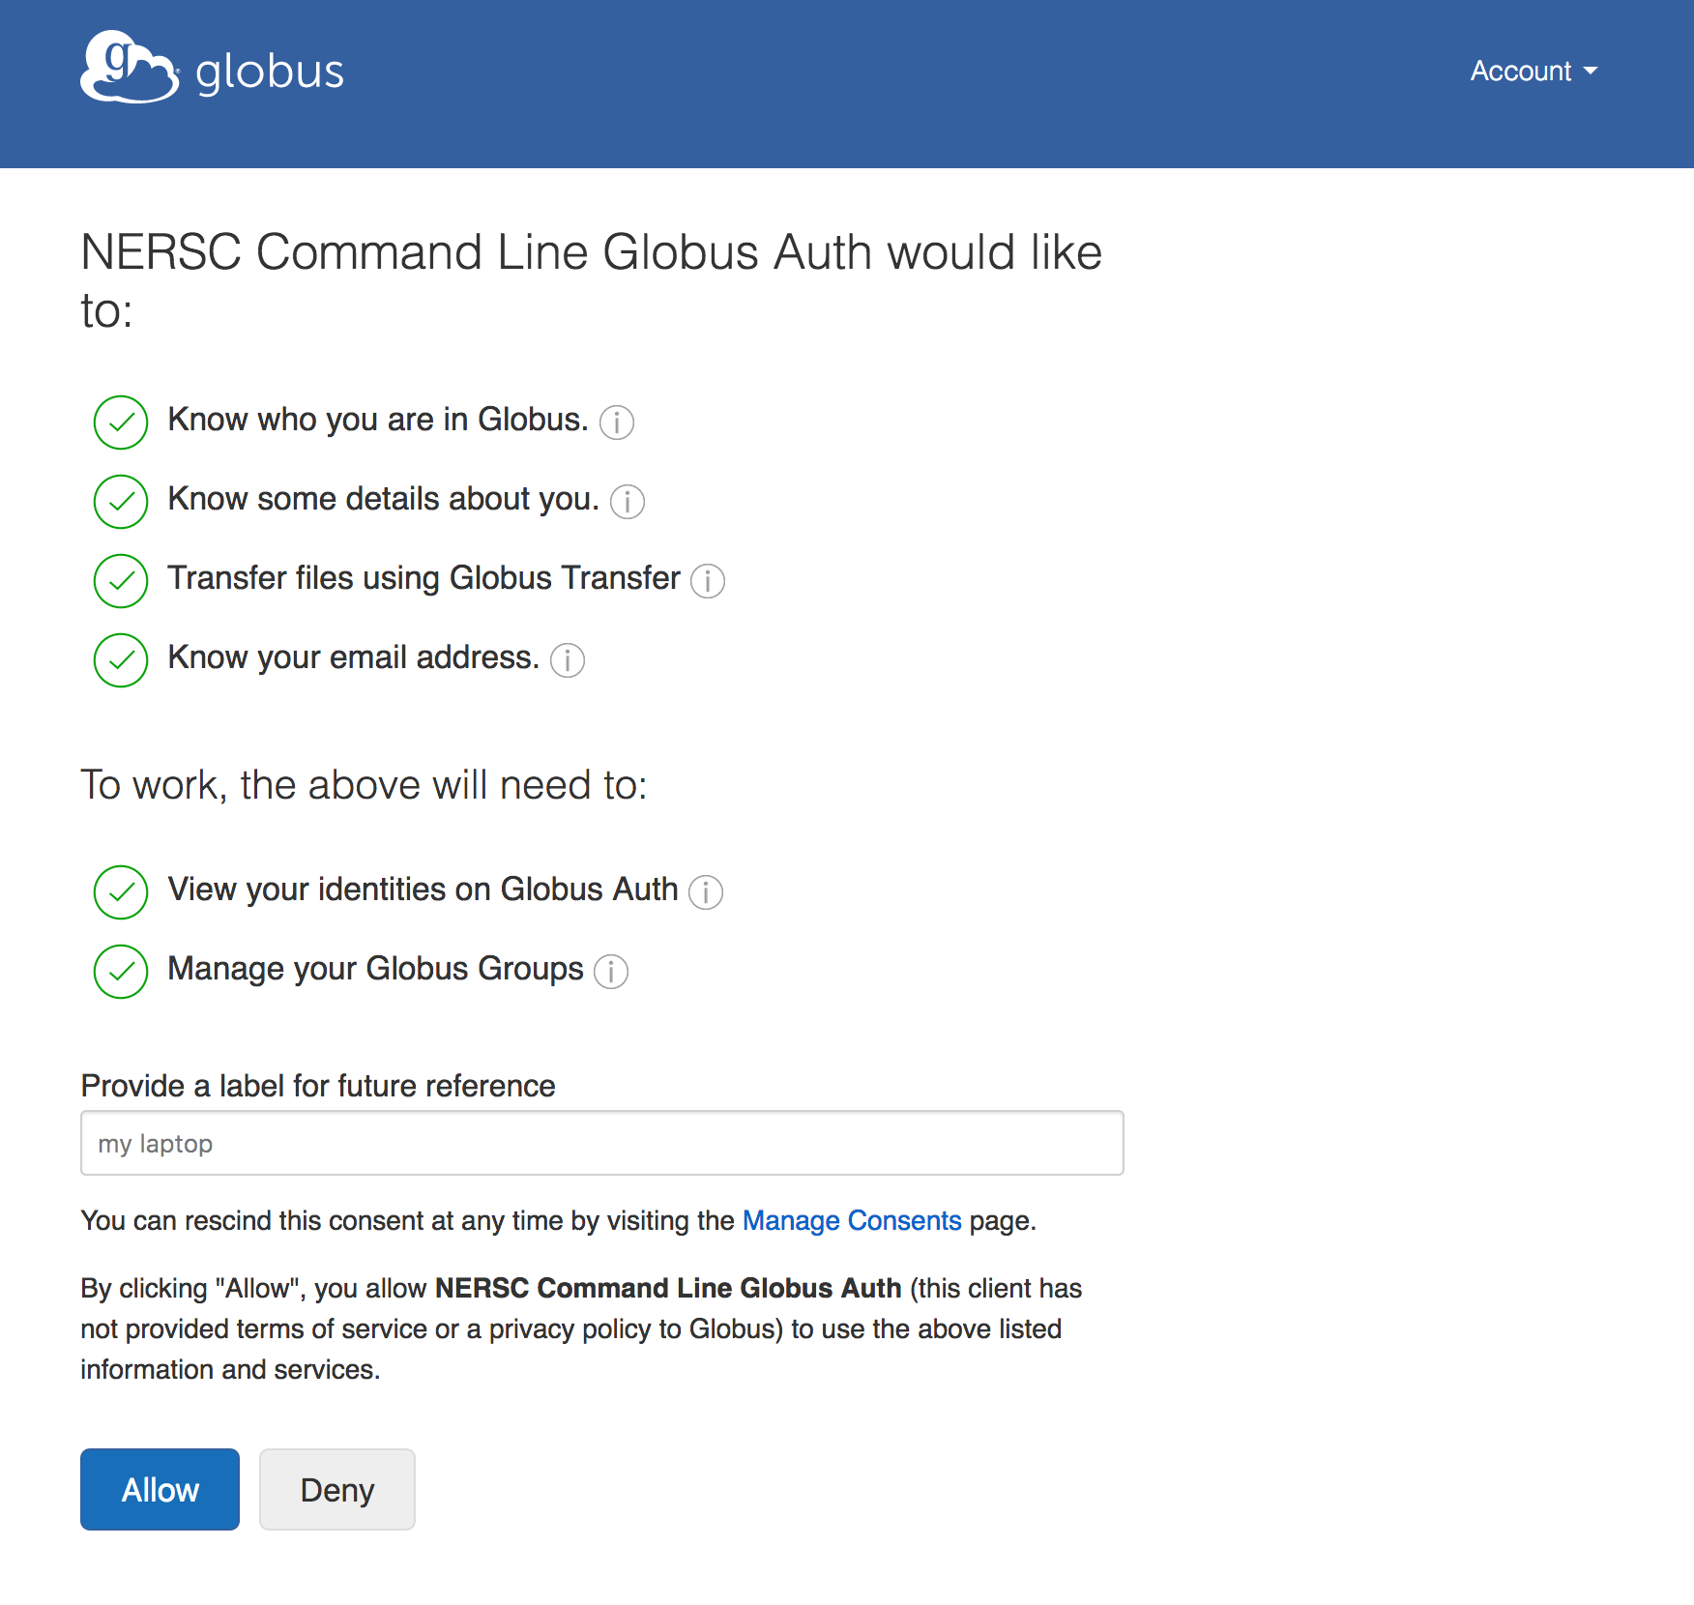Click the Globus cloud logo icon

click(129, 68)
